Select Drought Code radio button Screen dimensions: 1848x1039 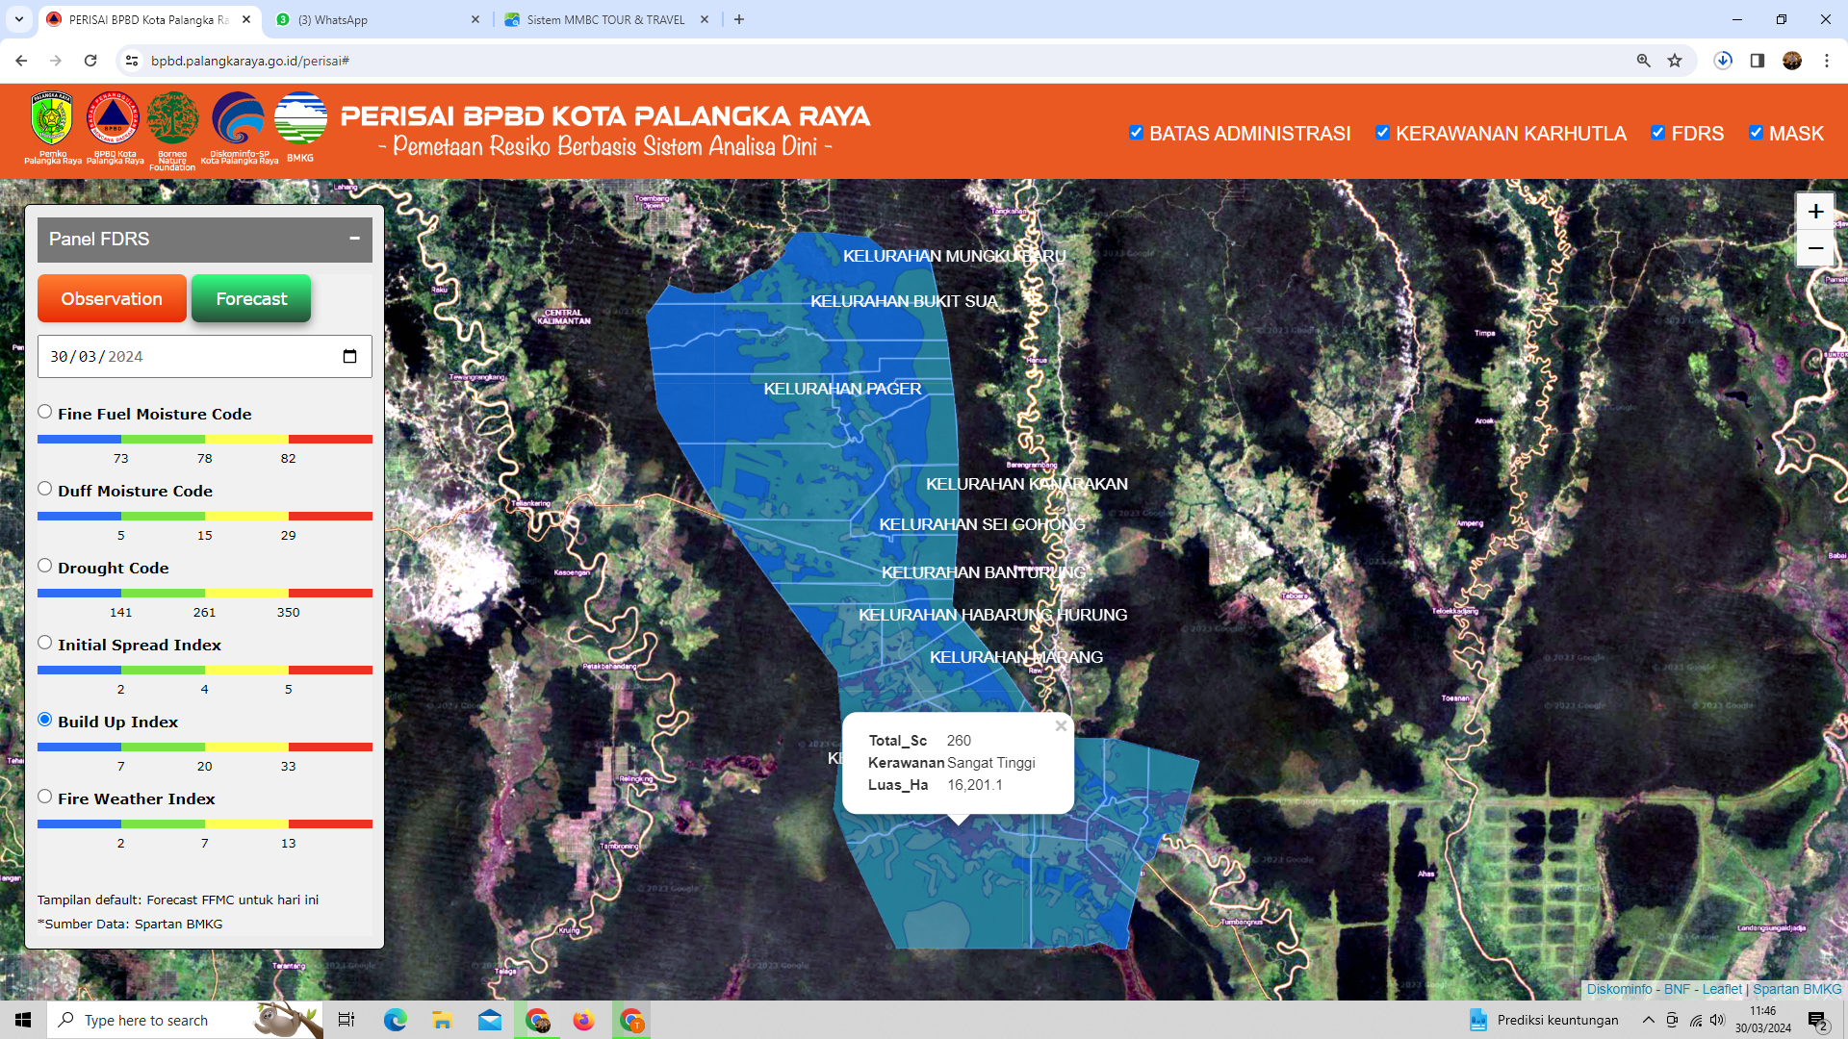45,566
